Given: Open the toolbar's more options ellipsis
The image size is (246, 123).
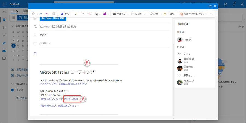Looking at the screenshot, I should (x=211, y=14).
